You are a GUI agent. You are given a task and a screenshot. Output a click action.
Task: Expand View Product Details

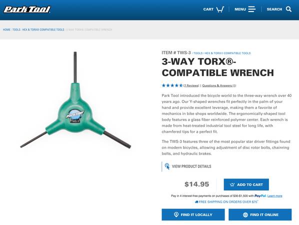pyautogui.click(x=191, y=166)
